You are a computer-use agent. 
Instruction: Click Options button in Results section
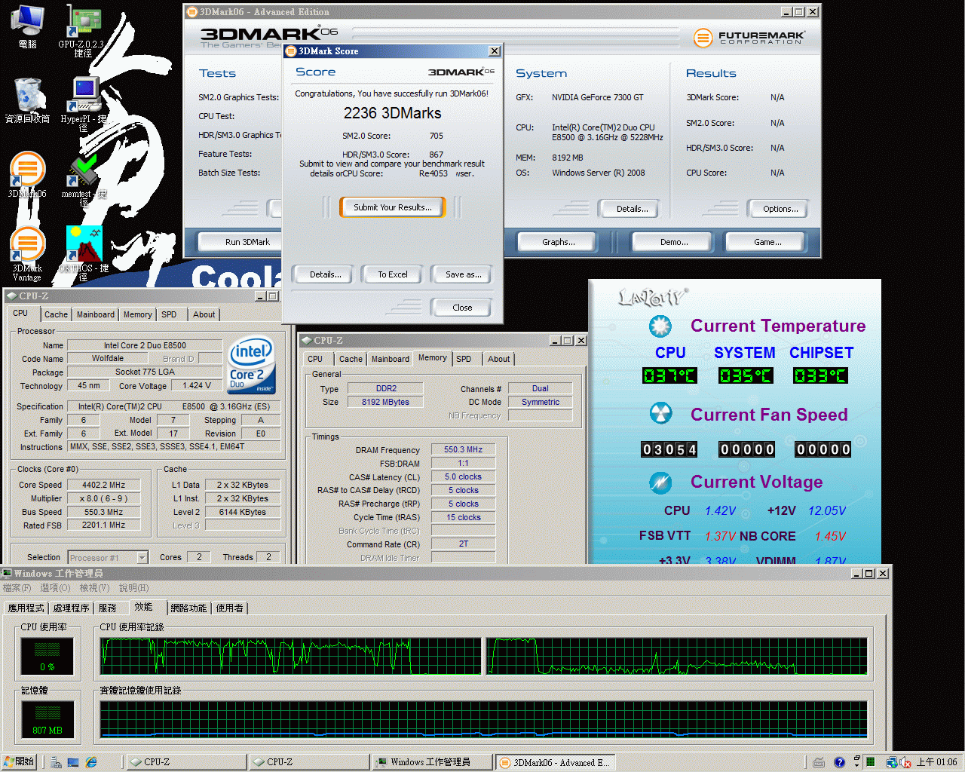pos(780,209)
